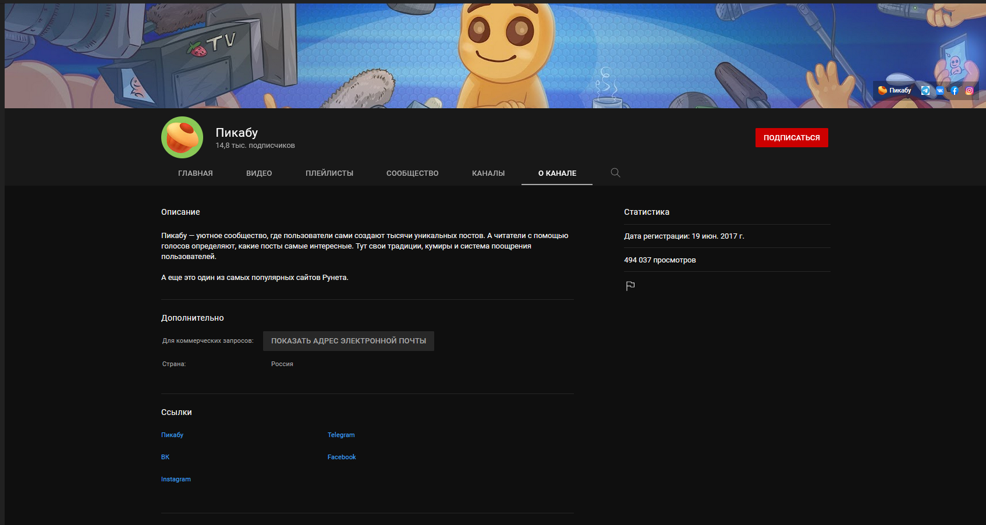This screenshot has height=525, width=986.
Task: Click the Ссылки heading
Action: [x=176, y=412]
